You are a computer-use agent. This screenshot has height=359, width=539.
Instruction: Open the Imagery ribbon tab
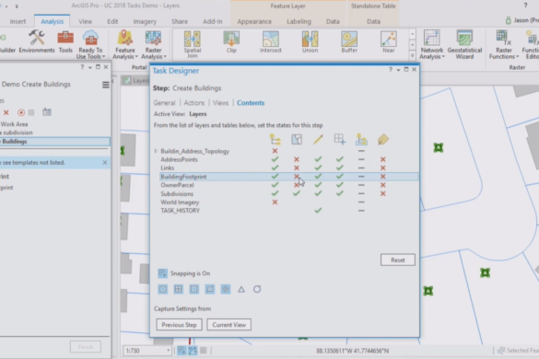point(145,21)
